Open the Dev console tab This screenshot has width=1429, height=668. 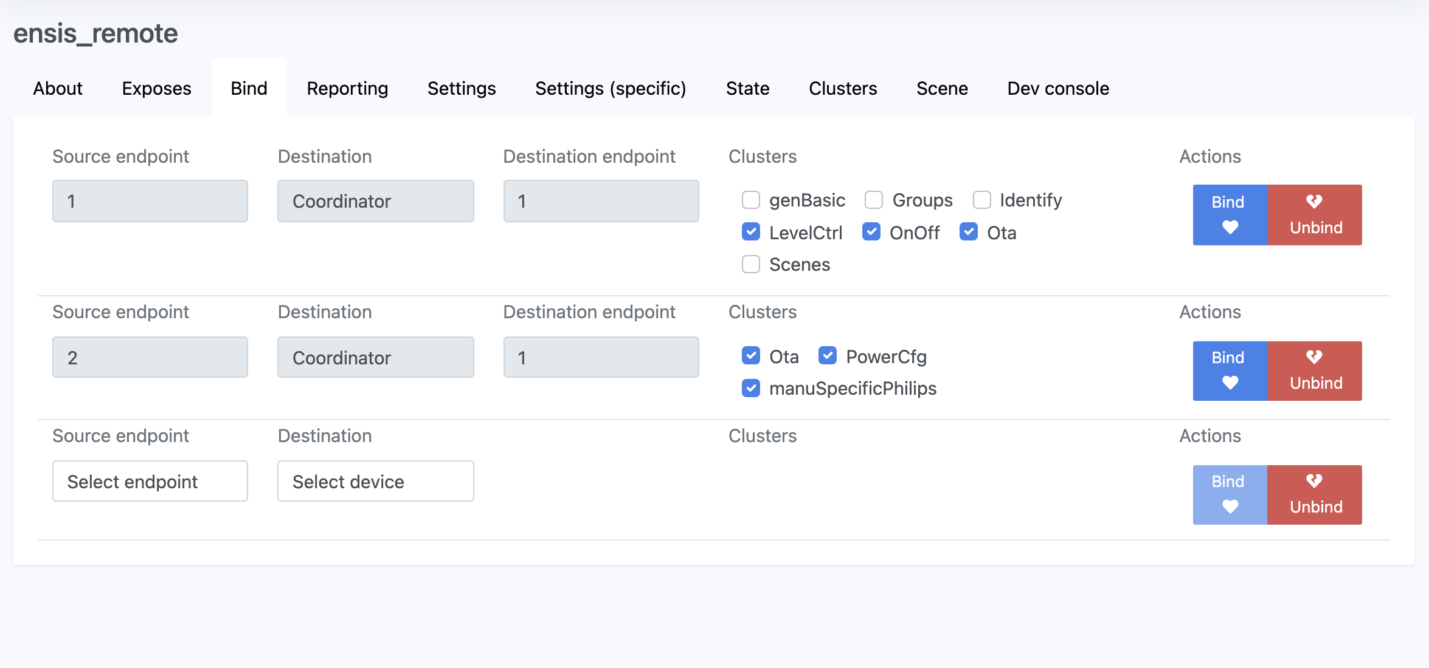click(1057, 89)
